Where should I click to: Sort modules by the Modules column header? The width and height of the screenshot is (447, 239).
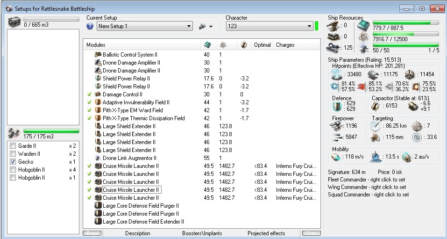pyautogui.click(x=142, y=45)
